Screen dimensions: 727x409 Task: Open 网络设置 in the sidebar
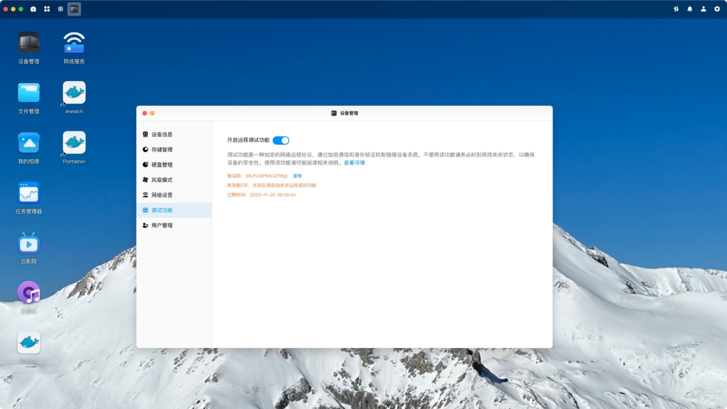(x=161, y=195)
